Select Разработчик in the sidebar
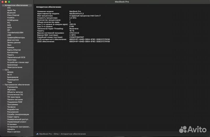 [x=13, y=110]
